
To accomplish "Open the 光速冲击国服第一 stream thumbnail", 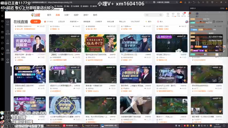I will [x=30, y=43].
